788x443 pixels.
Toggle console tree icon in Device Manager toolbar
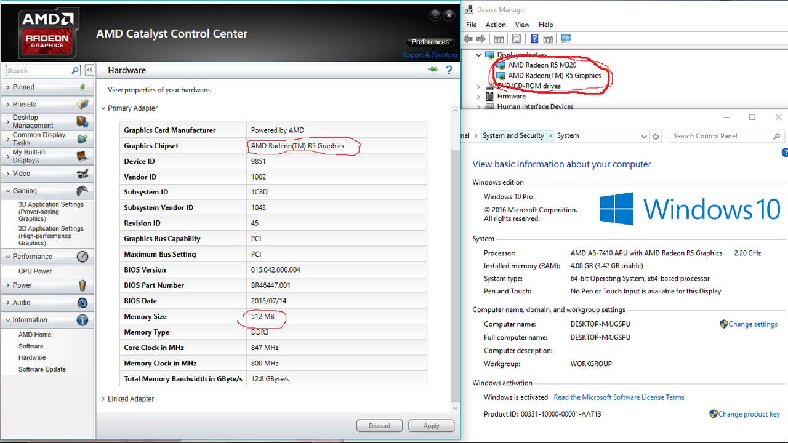[499, 39]
